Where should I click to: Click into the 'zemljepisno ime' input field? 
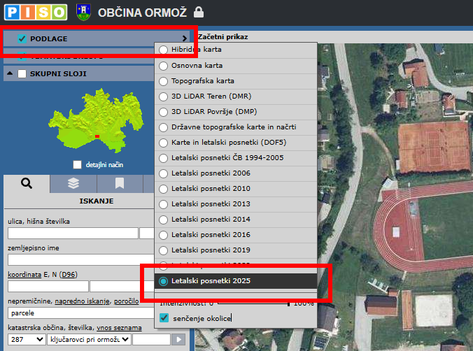pyautogui.click(x=78, y=259)
